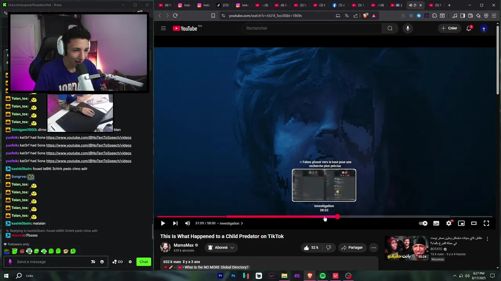
Task: Open Brave Leo AI sparkle icon
Action: [x=478, y=16]
